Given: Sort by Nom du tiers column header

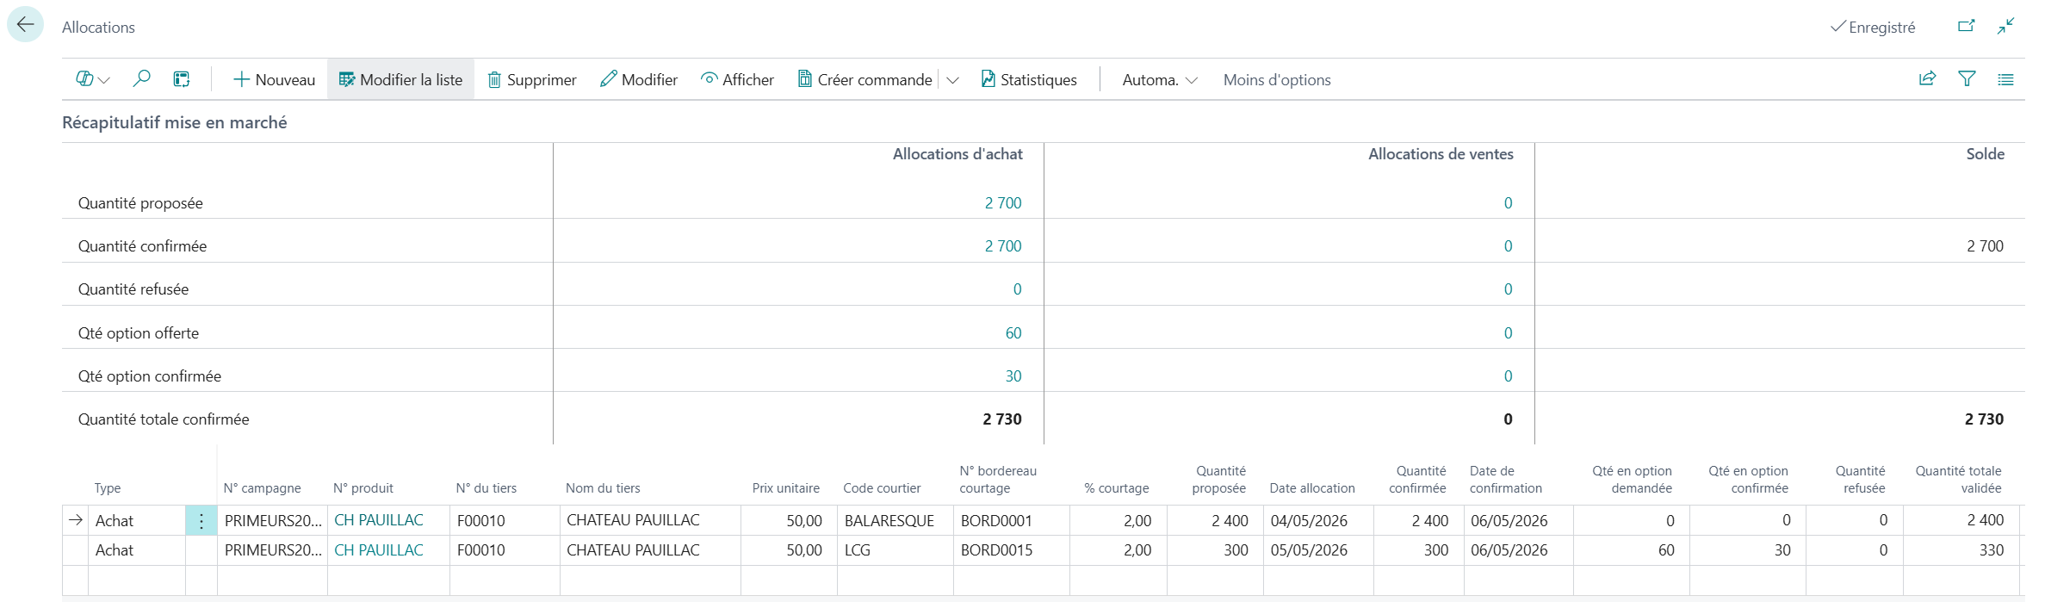Looking at the screenshot, I should [x=603, y=488].
